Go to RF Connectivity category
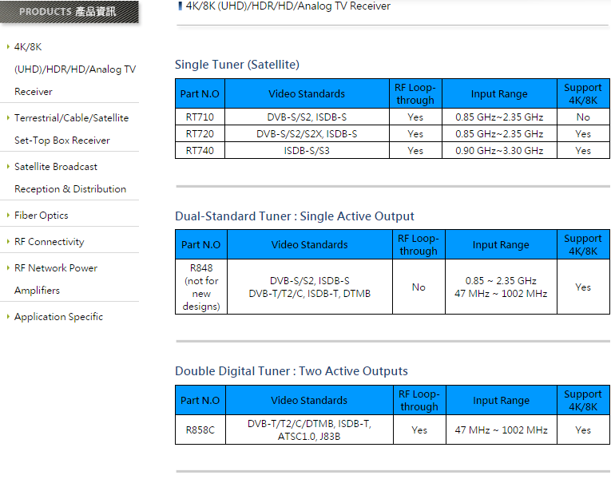The width and height of the screenshot is (611, 483). click(49, 242)
